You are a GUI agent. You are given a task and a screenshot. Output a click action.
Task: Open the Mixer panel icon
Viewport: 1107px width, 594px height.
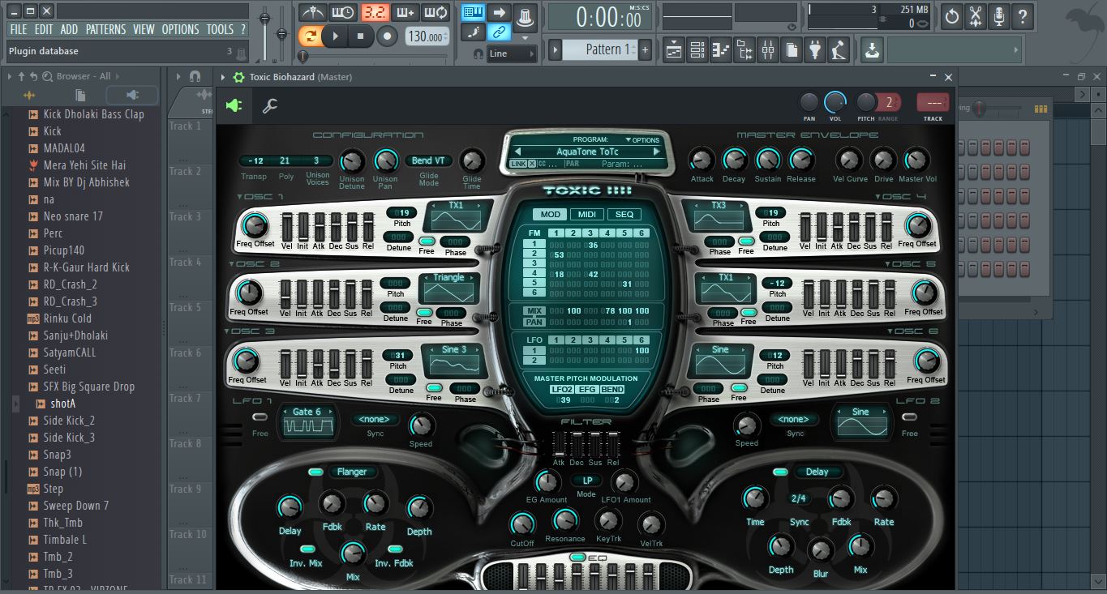(767, 49)
